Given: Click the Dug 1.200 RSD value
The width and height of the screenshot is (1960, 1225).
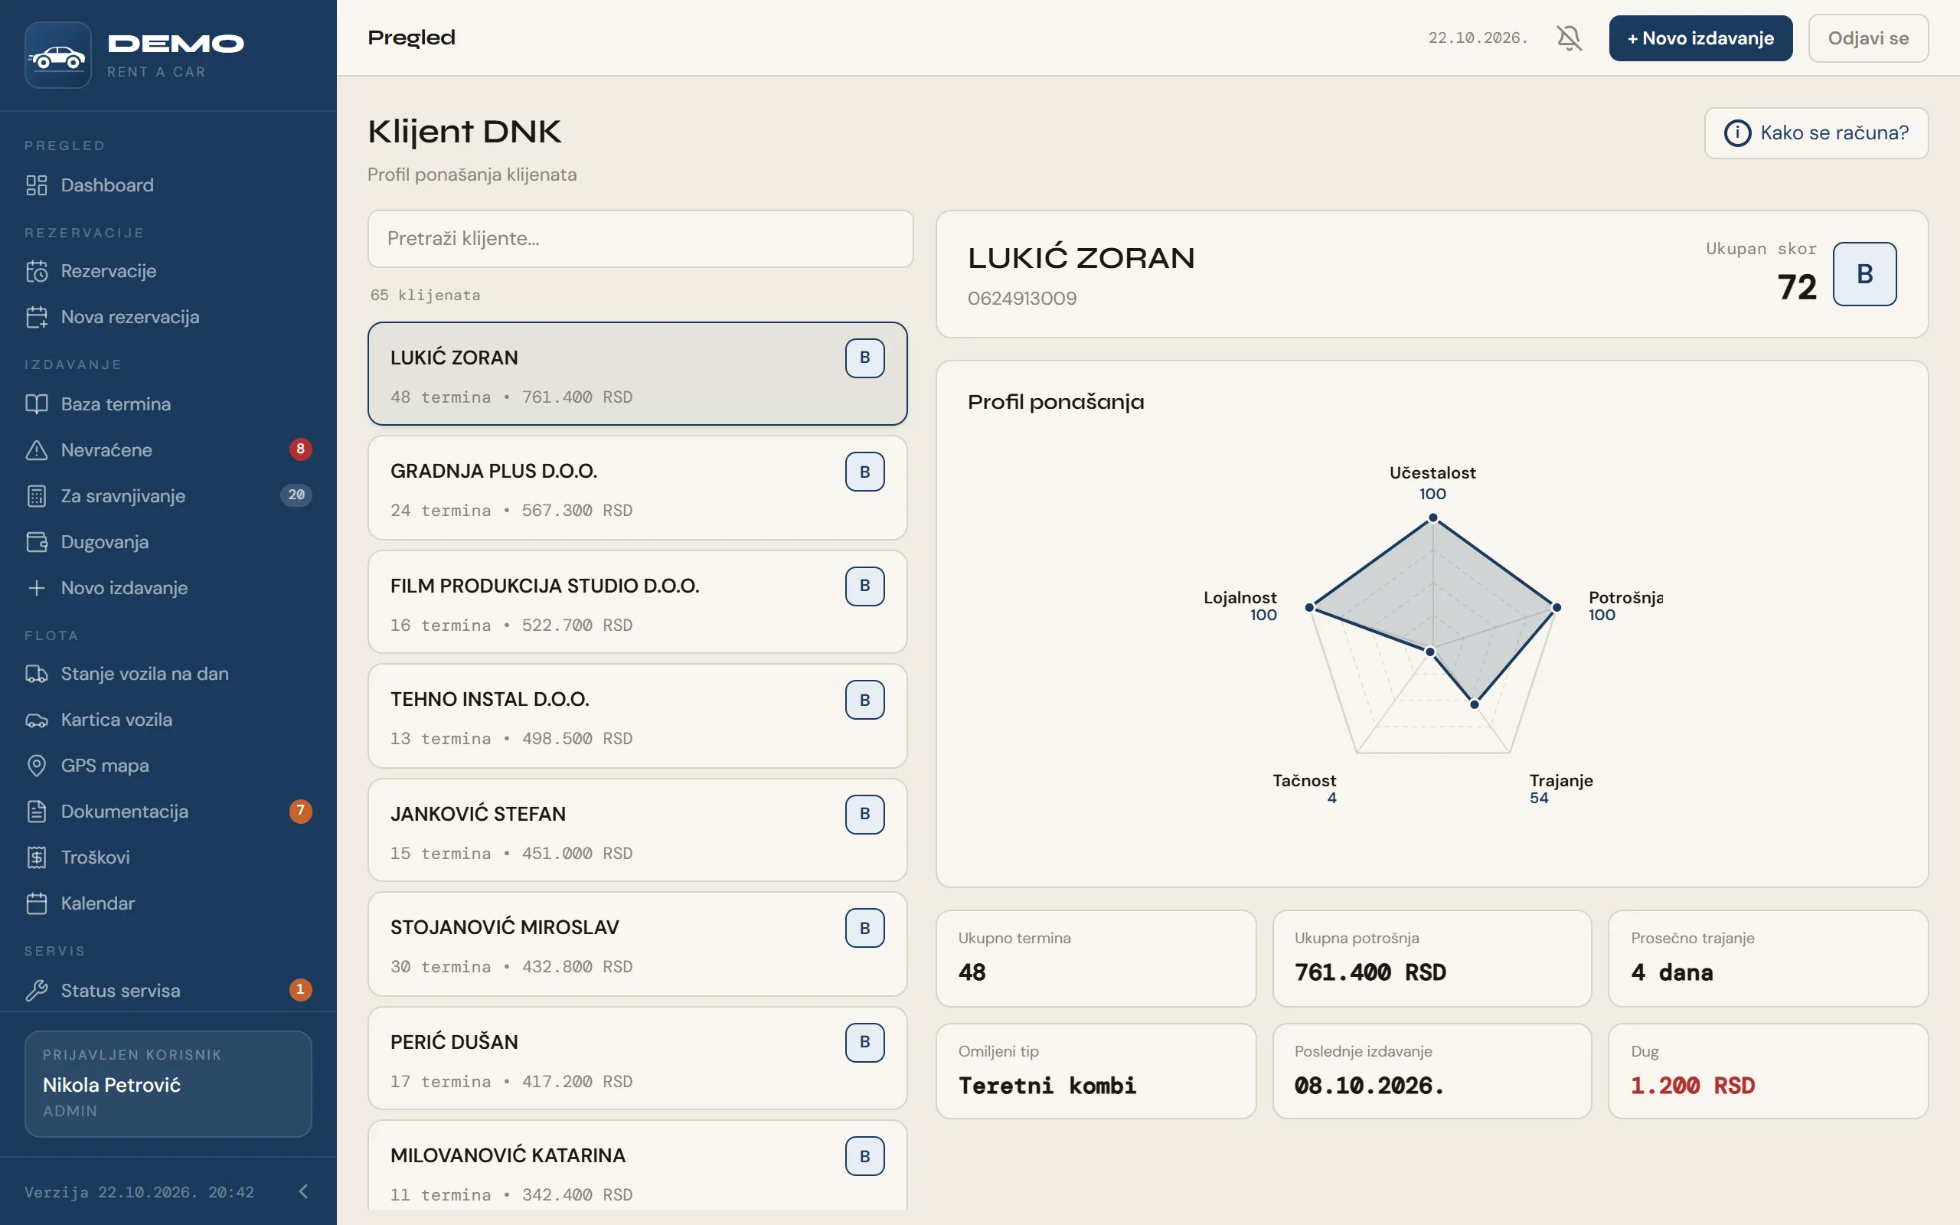Looking at the screenshot, I should pyautogui.click(x=1693, y=1086).
